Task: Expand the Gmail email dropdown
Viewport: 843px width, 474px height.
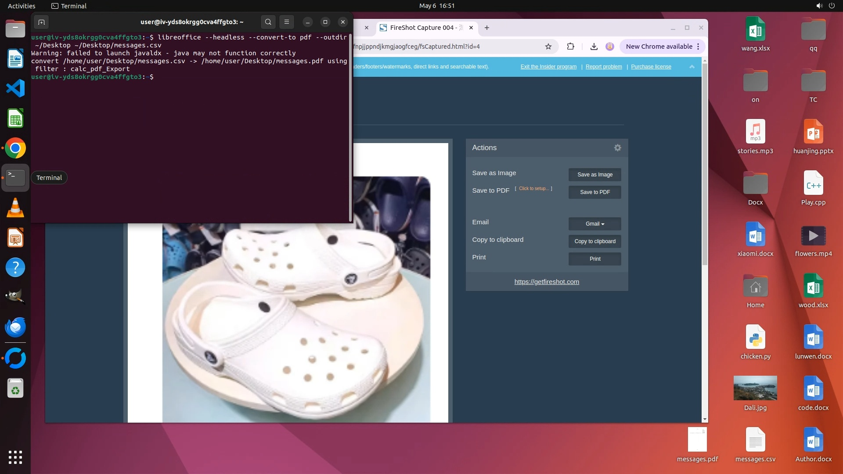Action: click(594, 224)
